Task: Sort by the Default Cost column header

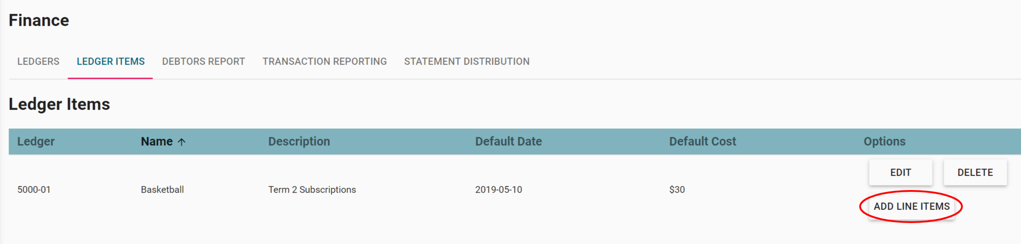Action: tap(702, 141)
